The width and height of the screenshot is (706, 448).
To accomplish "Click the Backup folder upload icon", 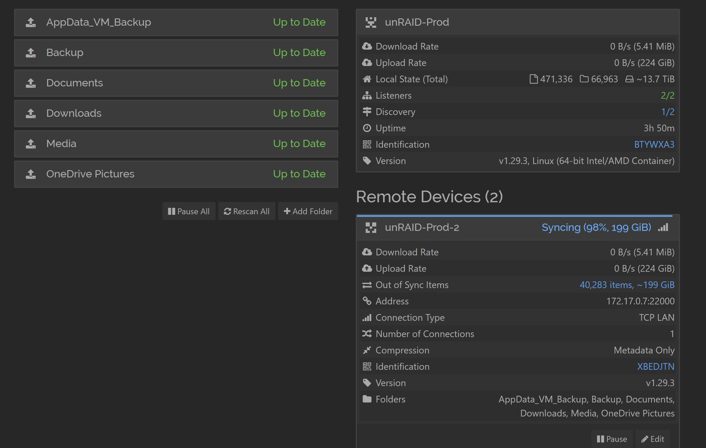I will coord(31,53).
